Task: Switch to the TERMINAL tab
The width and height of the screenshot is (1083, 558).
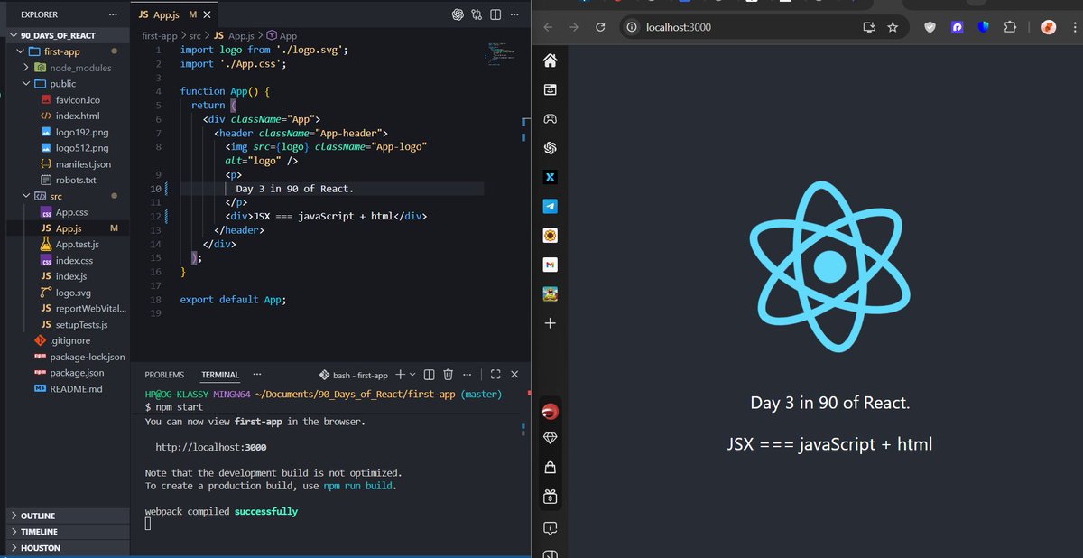Action: [220, 375]
